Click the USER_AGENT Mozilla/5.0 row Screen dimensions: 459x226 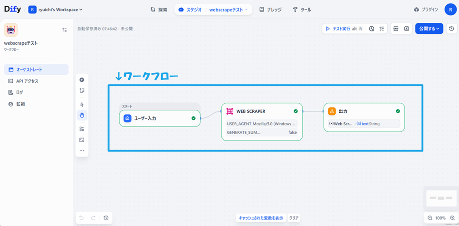tap(262, 123)
